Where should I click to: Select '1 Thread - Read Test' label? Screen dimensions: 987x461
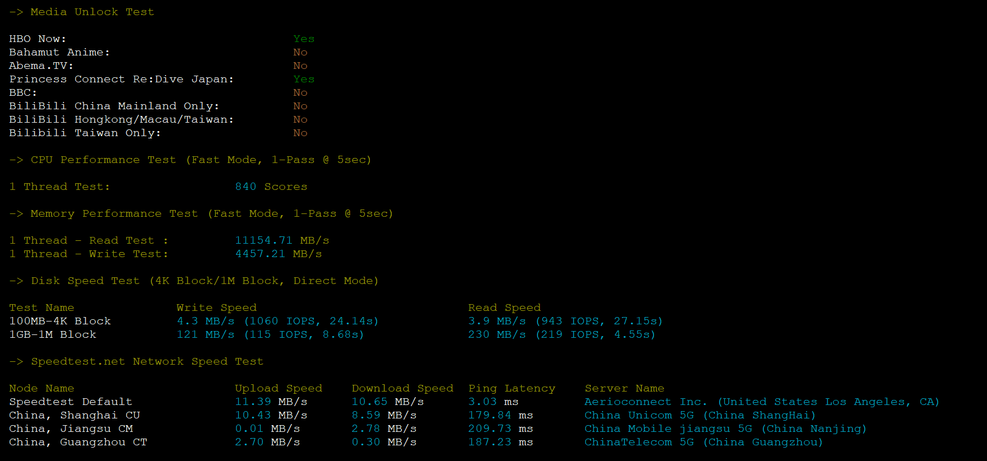[x=81, y=240]
